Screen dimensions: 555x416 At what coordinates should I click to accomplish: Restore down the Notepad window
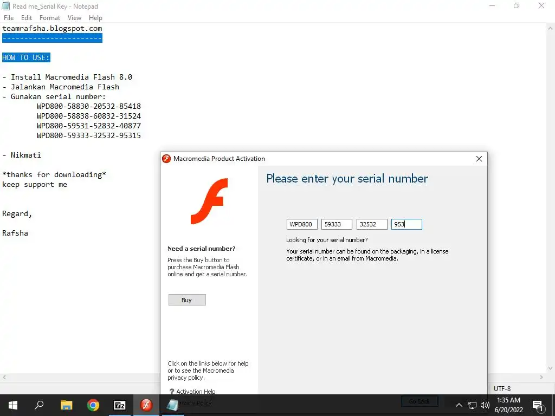pos(517,6)
